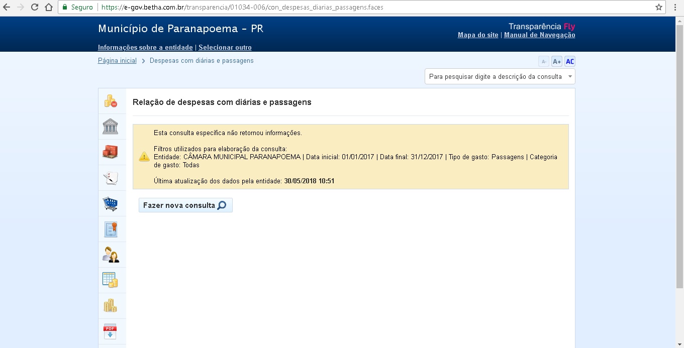
Task: Open the two people sidebar icon
Action: coord(111,255)
